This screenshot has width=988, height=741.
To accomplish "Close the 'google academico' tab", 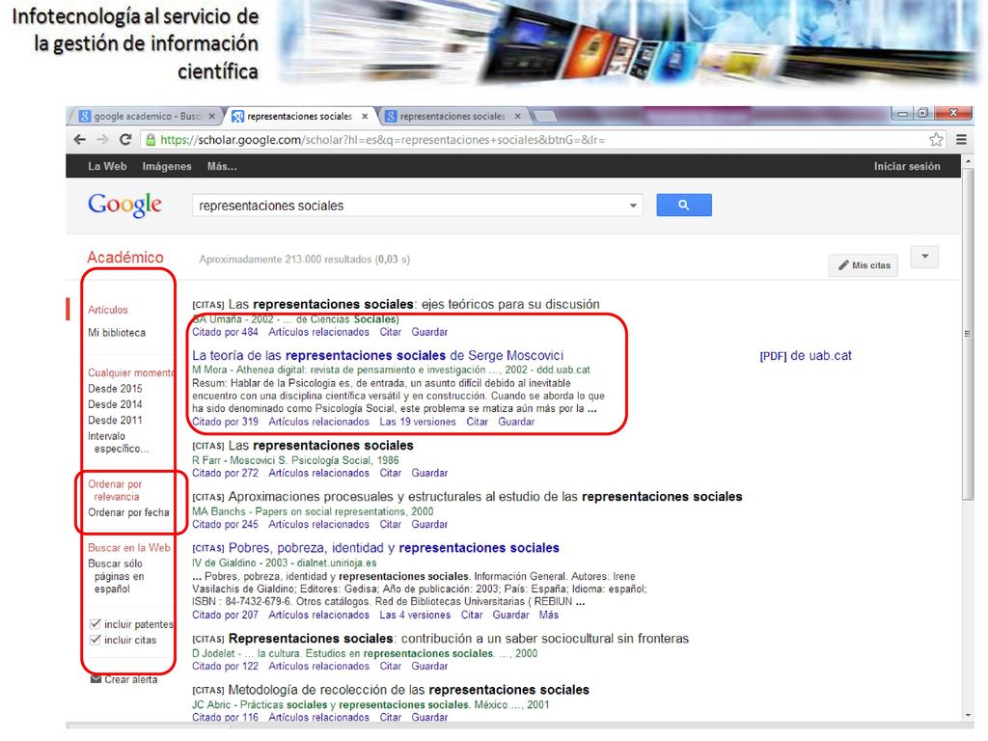I will 211,116.
